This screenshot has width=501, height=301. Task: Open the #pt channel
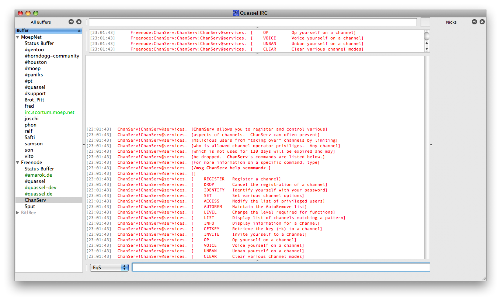[29, 81]
